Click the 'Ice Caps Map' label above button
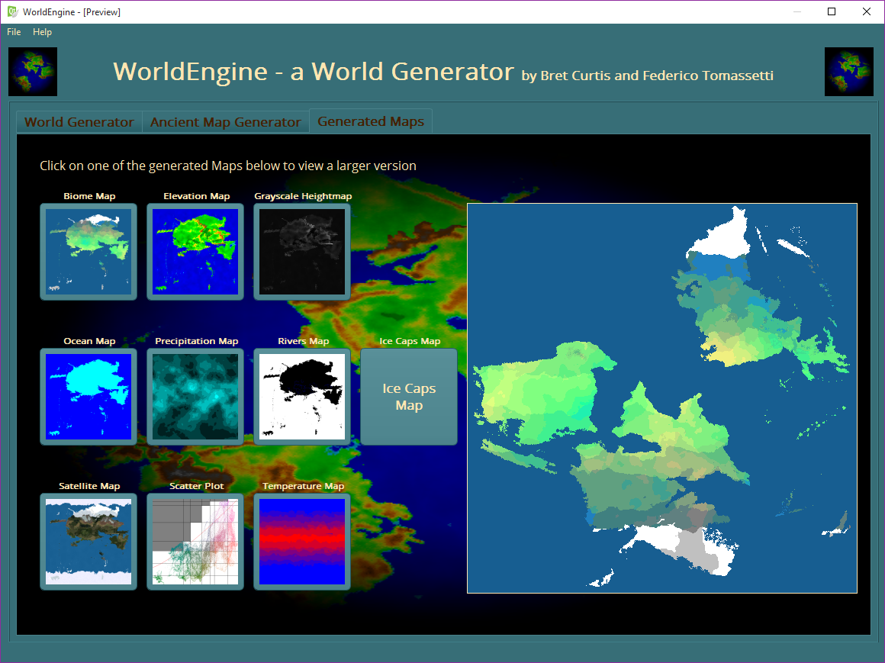Screen dimensions: 885x663 click(410, 341)
